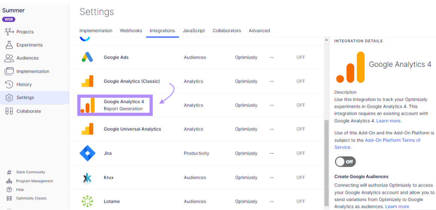Image resolution: width=436 pixels, height=210 pixels.
Task: Click OFF status in the Lotame row
Action: [x=301, y=202]
